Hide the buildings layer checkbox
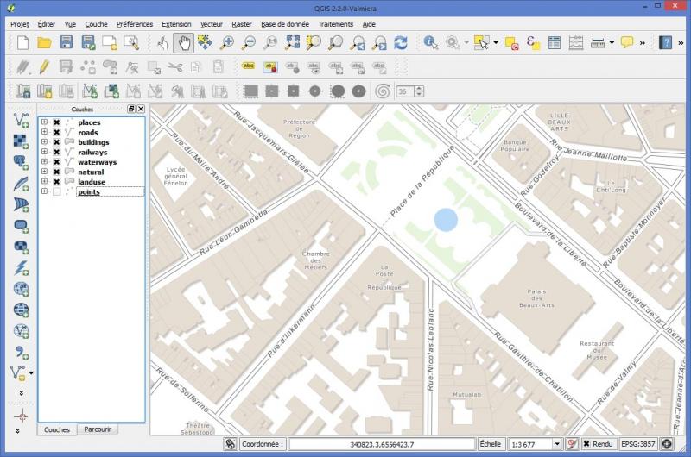 click(56, 142)
